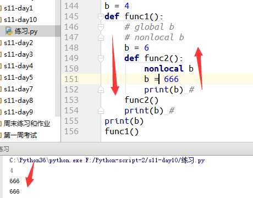Place cursor on 'b = 4' code line
The width and height of the screenshot is (253, 198).
(117, 6)
